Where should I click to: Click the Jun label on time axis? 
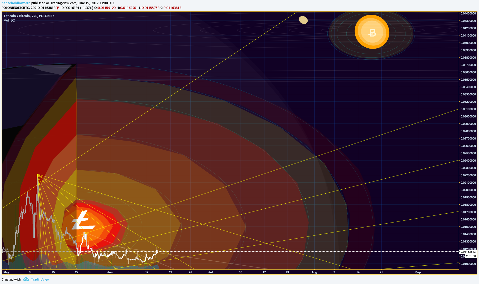tap(110, 272)
